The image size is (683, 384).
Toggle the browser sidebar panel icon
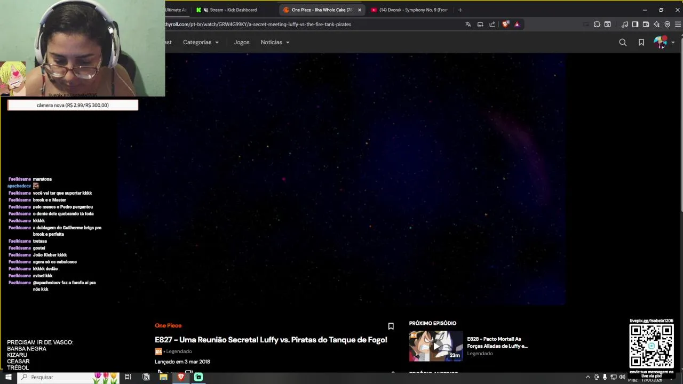pyautogui.click(x=635, y=24)
